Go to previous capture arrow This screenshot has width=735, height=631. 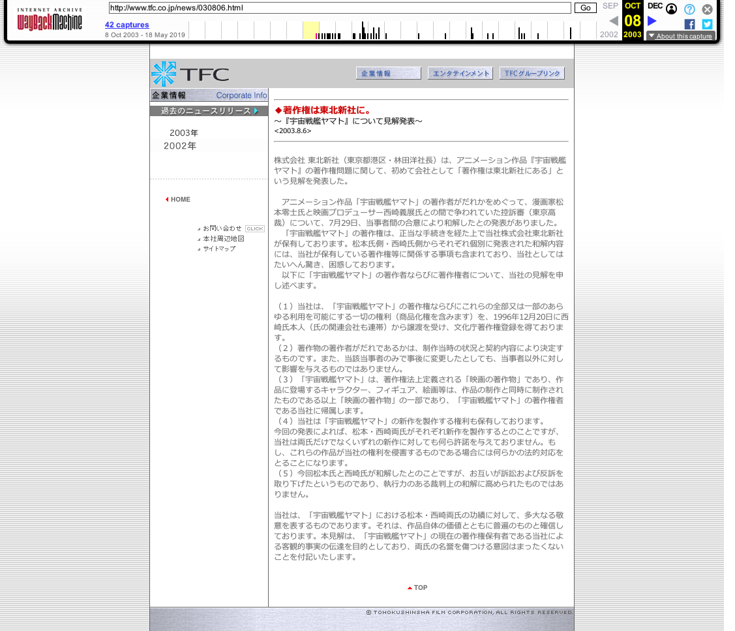tap(614, 21)
